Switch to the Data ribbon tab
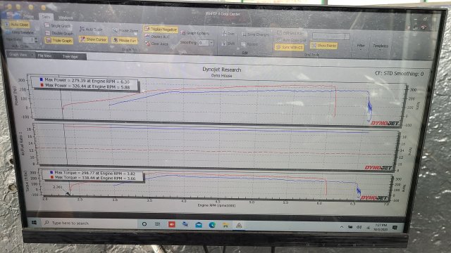The height and width of the screenshot is (253, 451). coord(46,17)
